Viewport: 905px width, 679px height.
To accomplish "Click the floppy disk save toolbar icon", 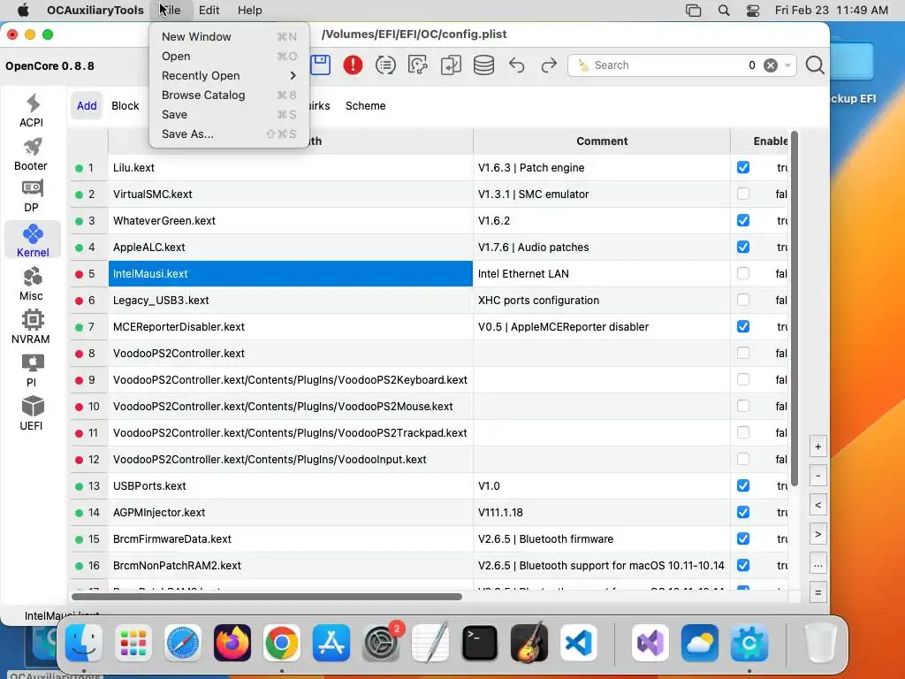I will pyautogui.click(x=320, y=65).
